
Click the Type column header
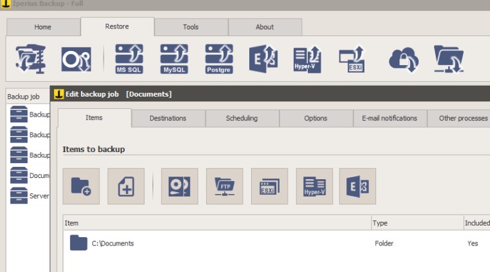point(417,222)
